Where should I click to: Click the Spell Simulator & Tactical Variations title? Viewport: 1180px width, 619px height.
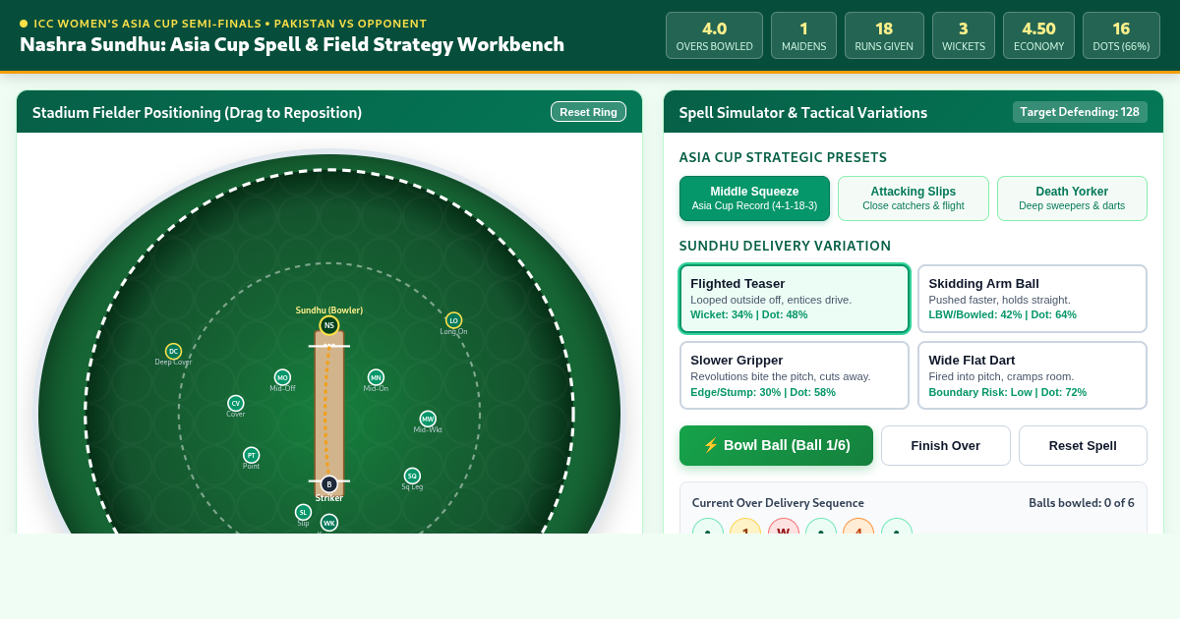(803, 112)
